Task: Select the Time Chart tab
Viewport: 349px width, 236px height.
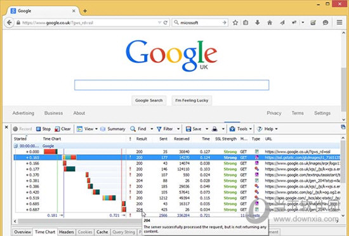Action: 45,232
